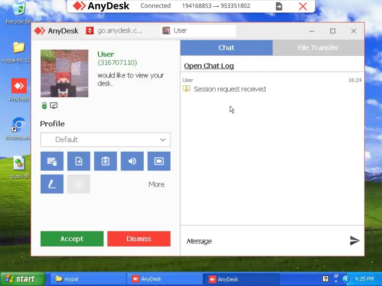Open Chat Log link

[209, 66]
